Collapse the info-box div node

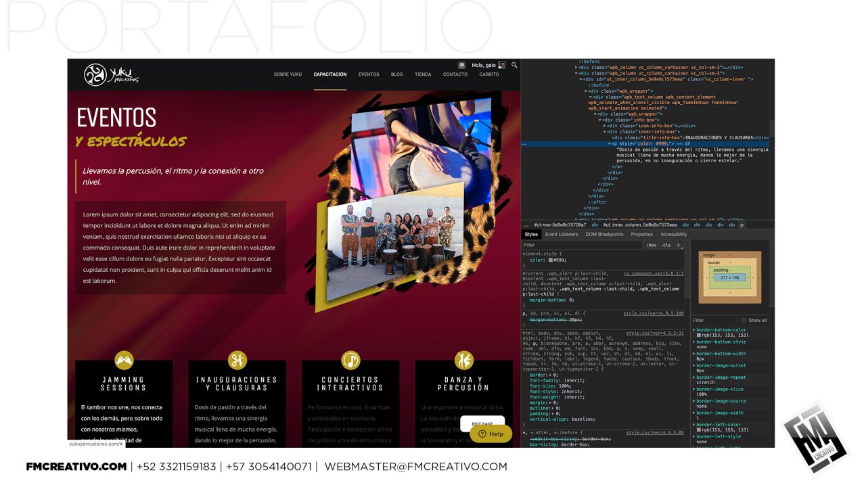coord(599,120)
